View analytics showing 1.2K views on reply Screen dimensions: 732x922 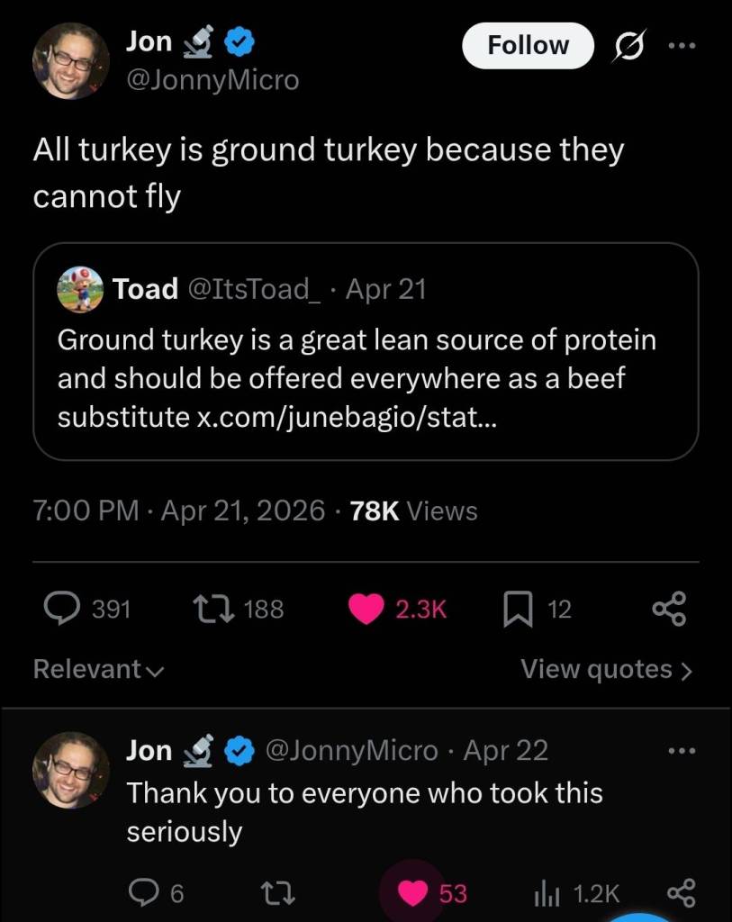[x=547, y=893]
